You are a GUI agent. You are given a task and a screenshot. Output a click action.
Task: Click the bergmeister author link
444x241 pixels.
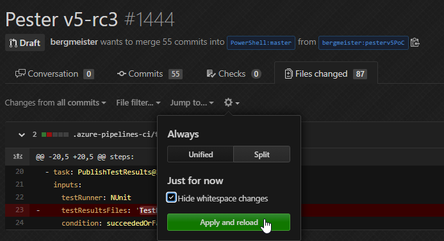[74, 42]
